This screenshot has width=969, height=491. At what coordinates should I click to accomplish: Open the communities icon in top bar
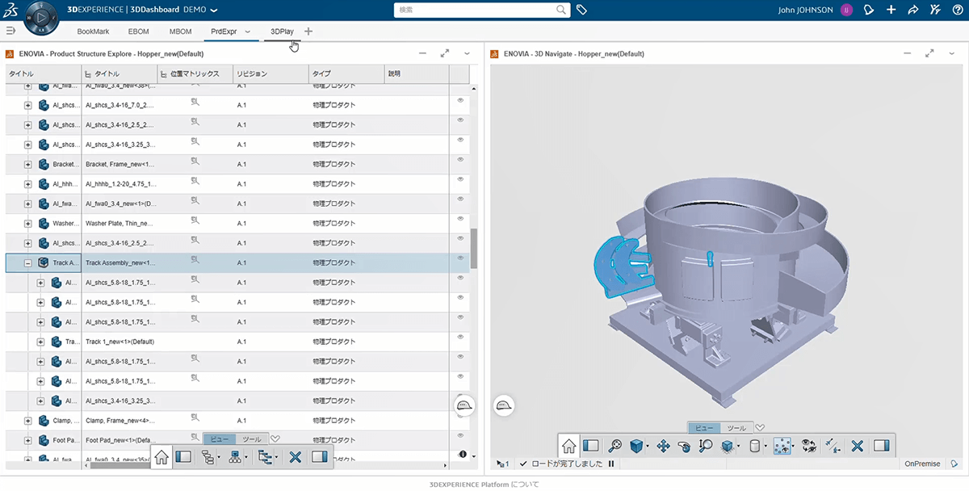935,10
